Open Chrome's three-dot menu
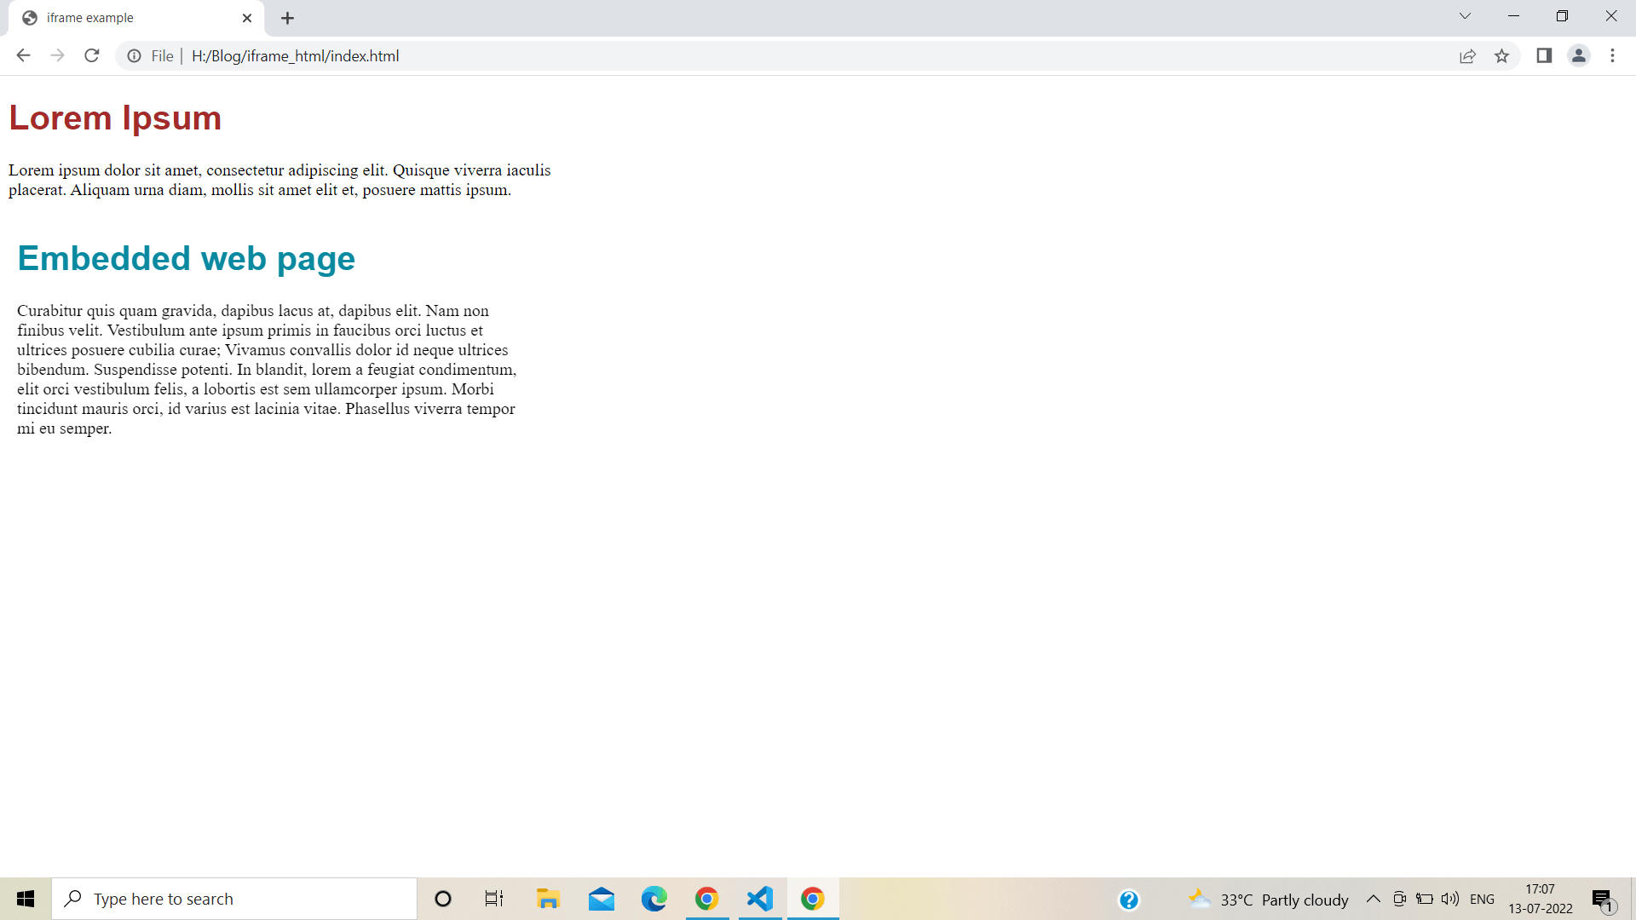 [1612, 55]
